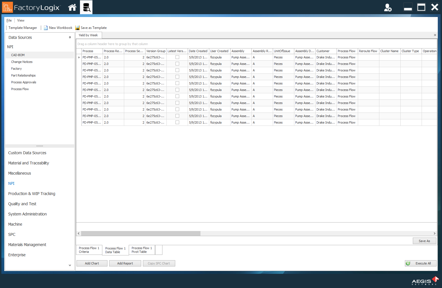This screenshot has width=442, height=288.
Task: Select Process Approvals data source
Action: (24, 82)
